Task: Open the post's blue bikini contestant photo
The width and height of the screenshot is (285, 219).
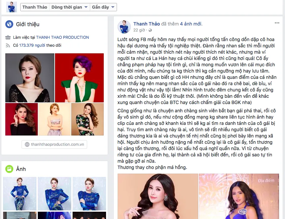Action: pyautogui.click(x=239, y=196)
